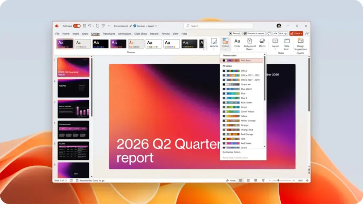Switch to the Insert tab

76,34
